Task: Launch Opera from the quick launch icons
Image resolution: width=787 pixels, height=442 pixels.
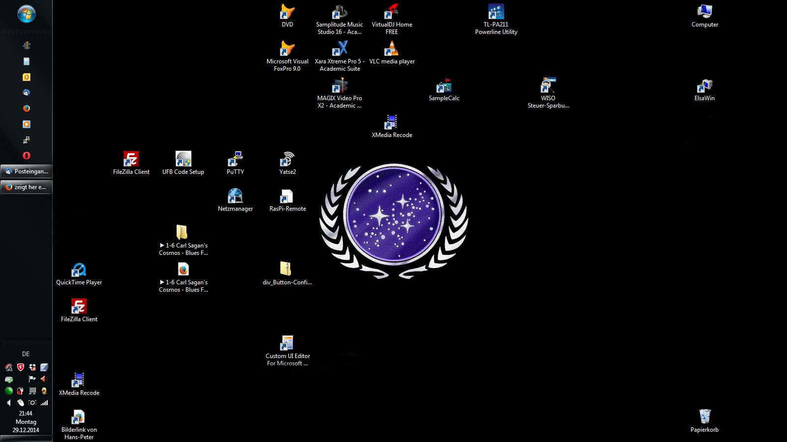Action: (27, 155)
